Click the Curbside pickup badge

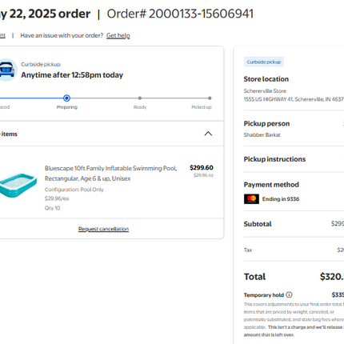tap(264, 62)
